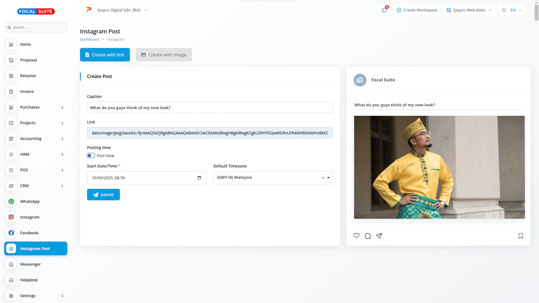Click the heart like icon in preview

click(x=357, y=236)
